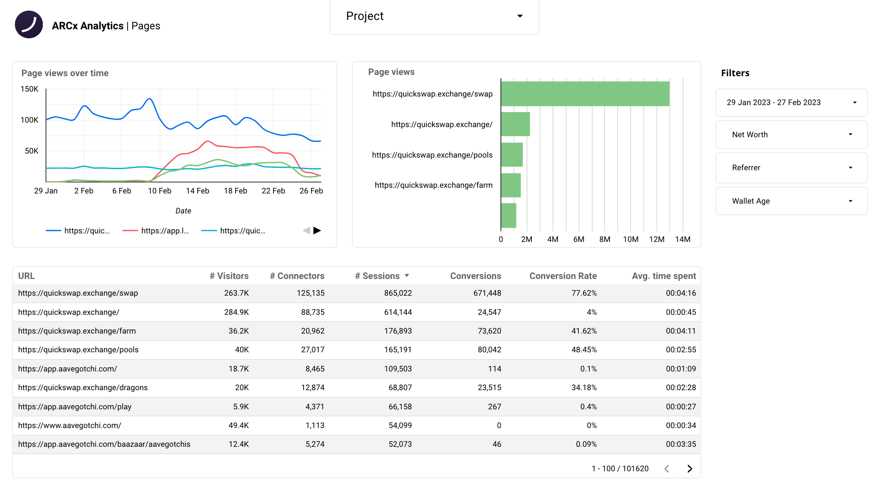Click the pagination text 1 - 100 / 101620
The image size is (886, 492).
[620, 469]
